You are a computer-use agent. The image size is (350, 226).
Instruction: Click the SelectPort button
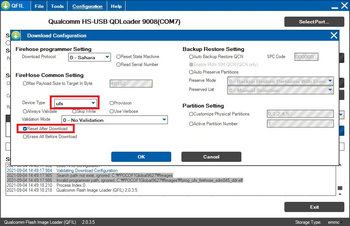click(x=314, y=22)
